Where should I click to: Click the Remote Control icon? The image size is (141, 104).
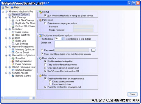coord(13,76)
